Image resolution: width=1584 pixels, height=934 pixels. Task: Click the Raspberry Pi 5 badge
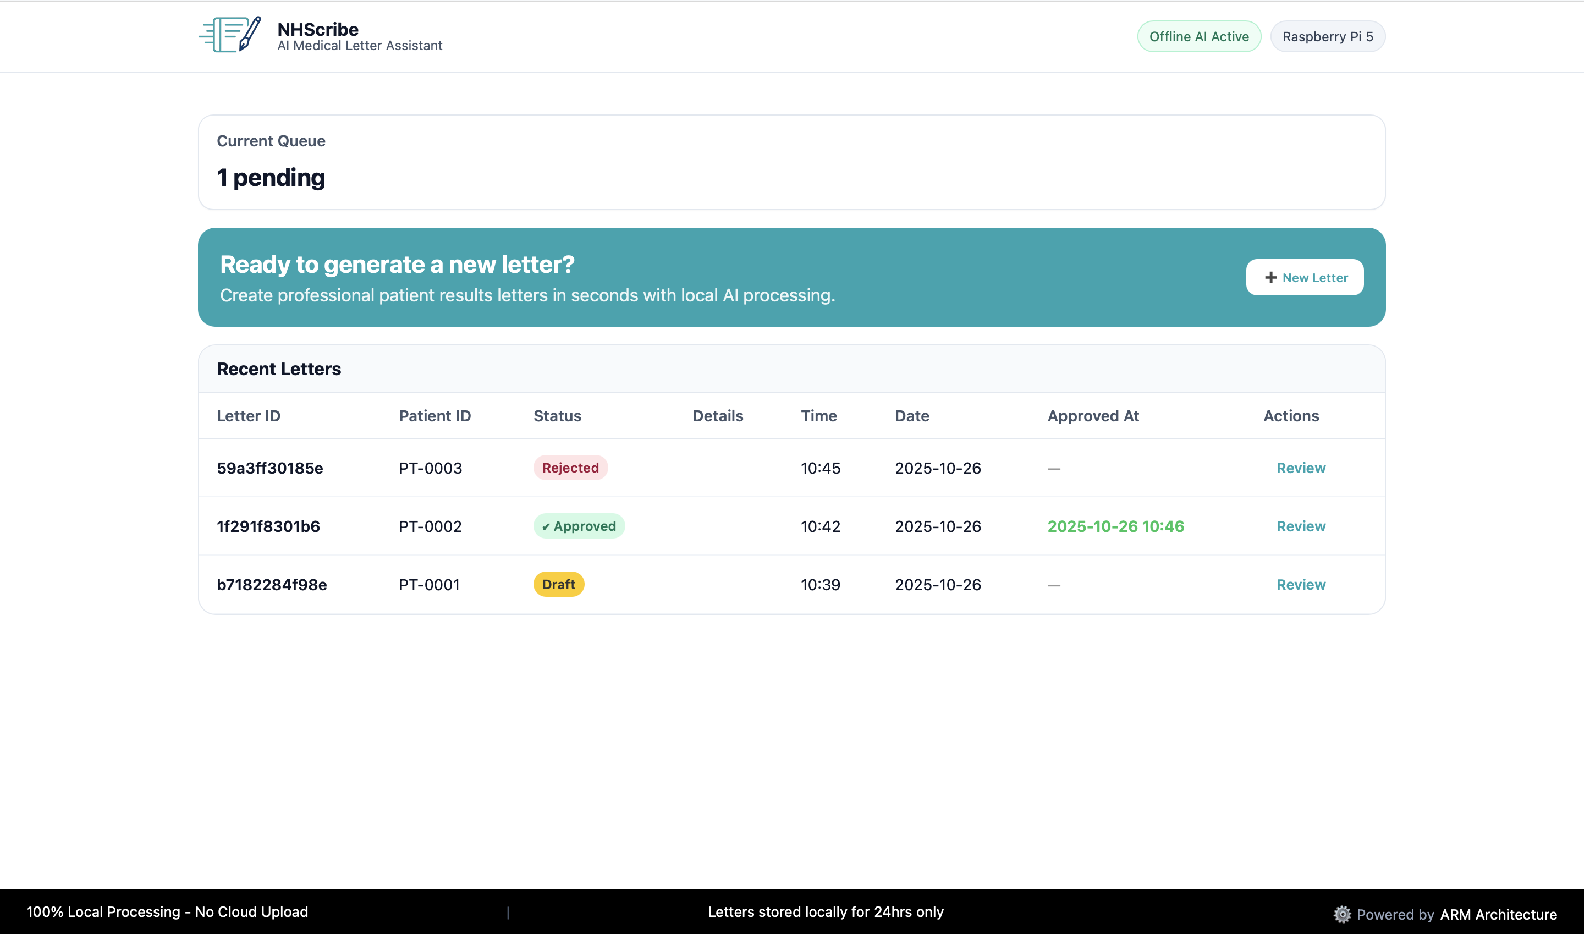coord(1327,36)
